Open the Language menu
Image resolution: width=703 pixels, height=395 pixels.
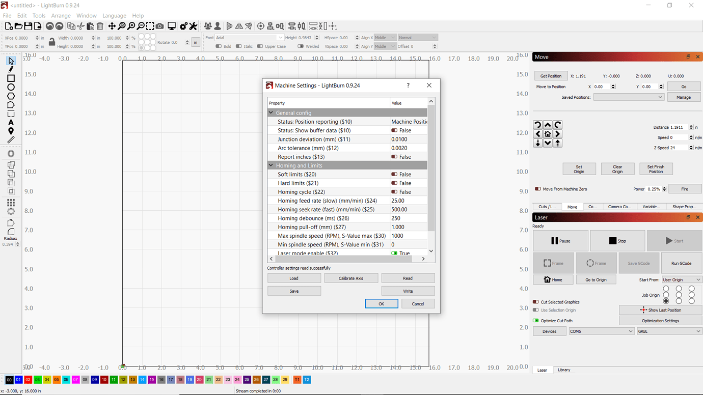pyautogui.click(x=114, y=16)
